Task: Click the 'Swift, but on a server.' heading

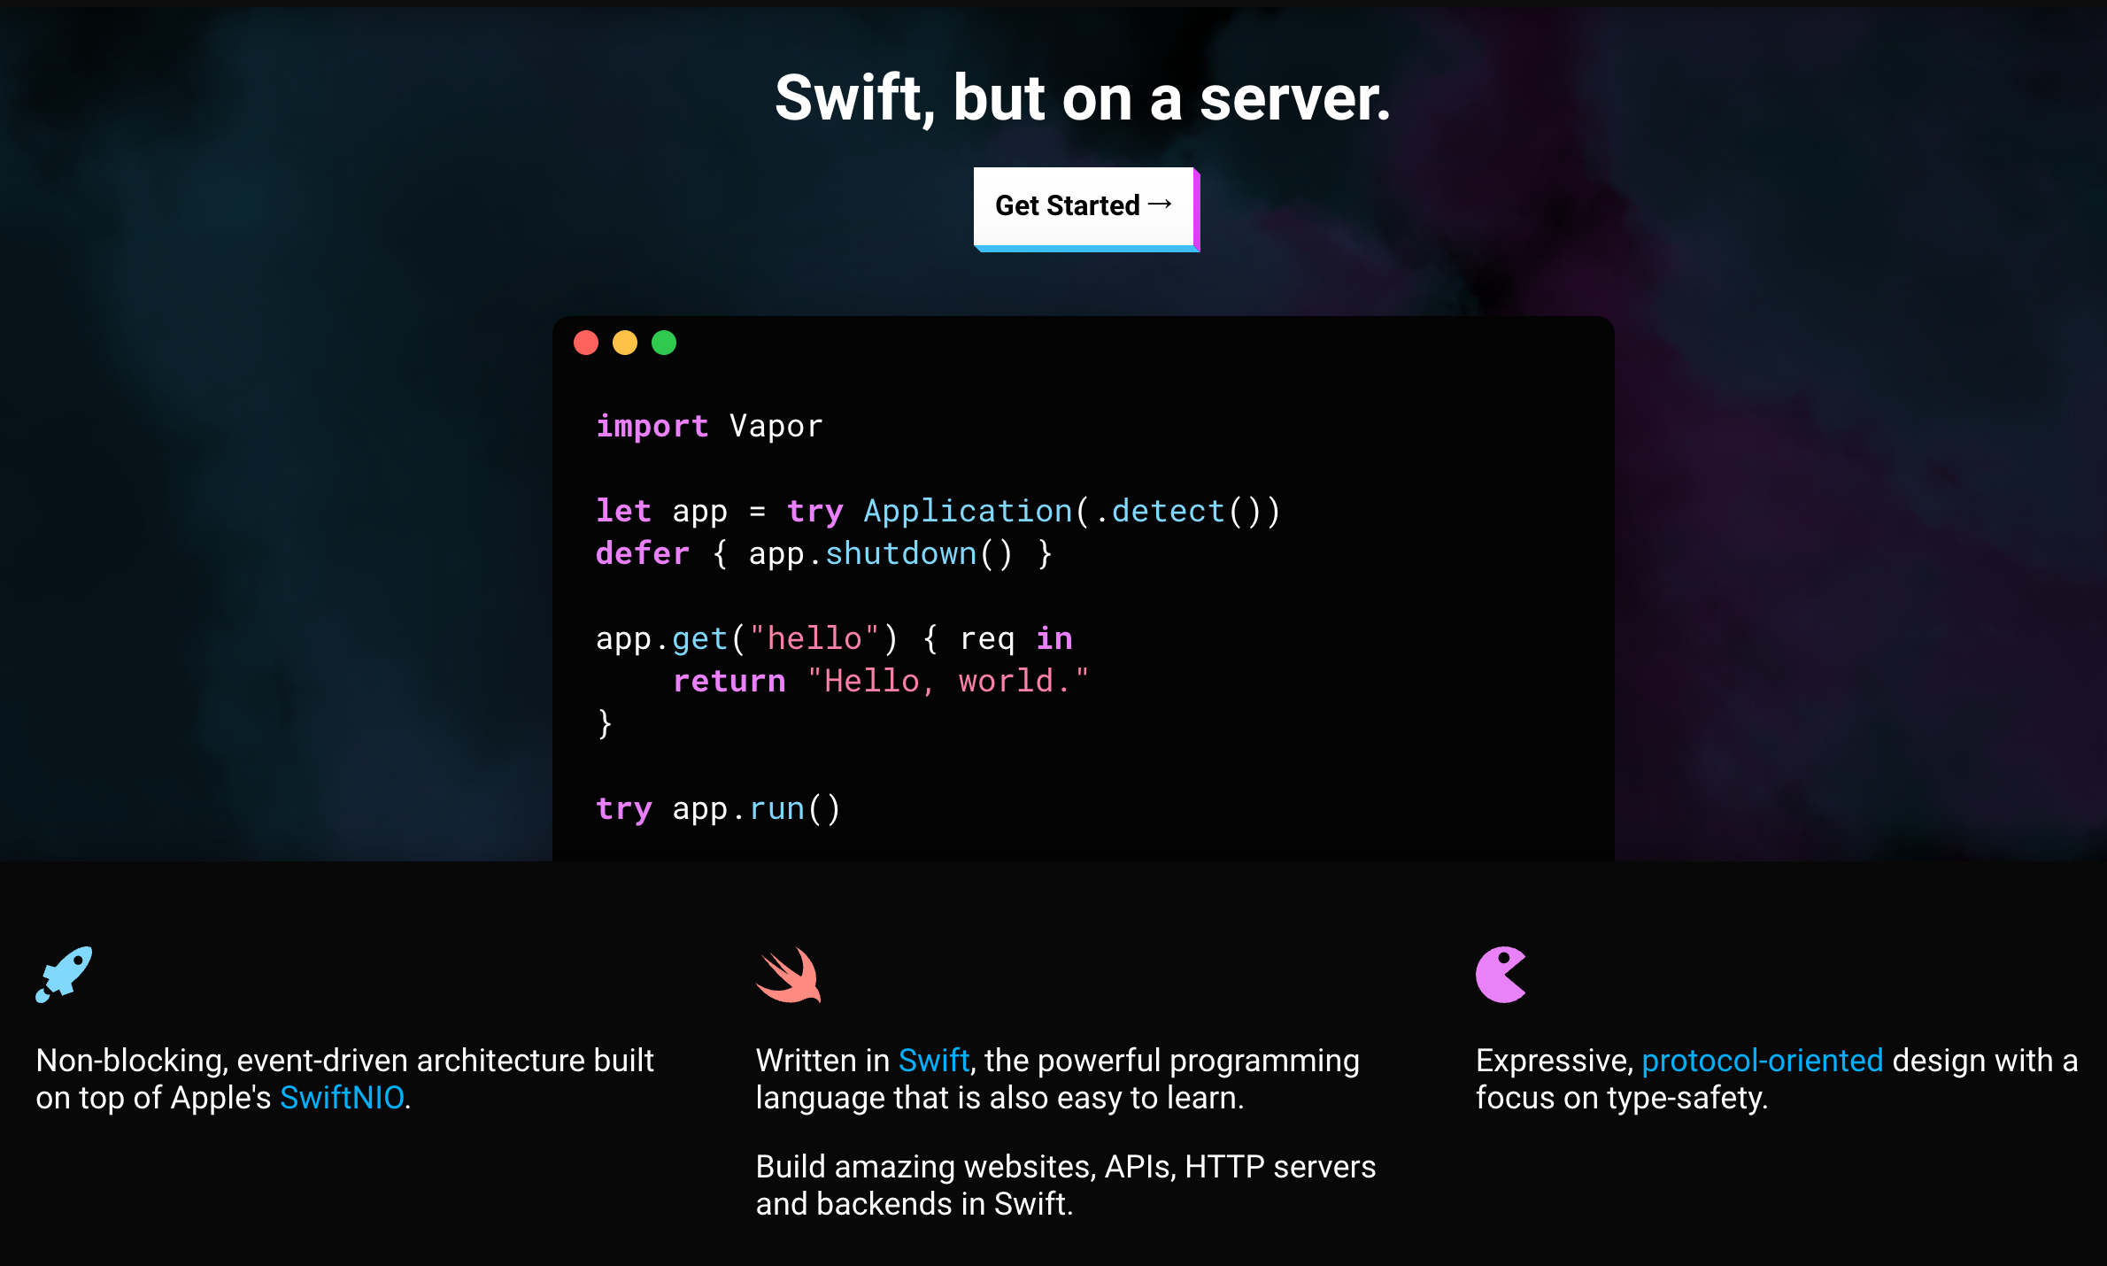Action: [x=1083, y=97]
